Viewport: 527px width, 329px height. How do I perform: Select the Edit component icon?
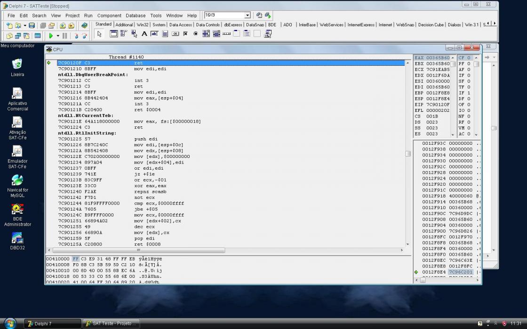coord(154,33)
